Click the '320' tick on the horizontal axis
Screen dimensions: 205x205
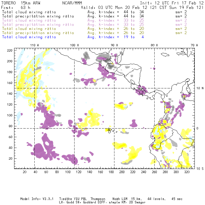coord(187,172)
